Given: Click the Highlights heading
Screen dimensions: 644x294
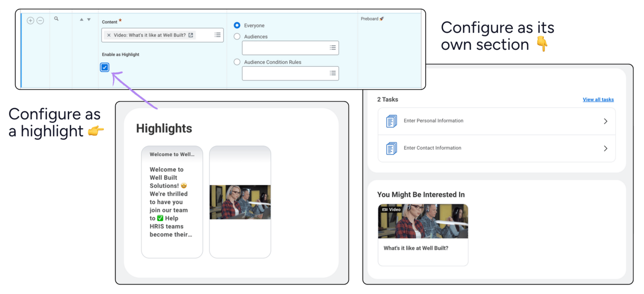Looking at the screenshot, I should coord(164,129).
